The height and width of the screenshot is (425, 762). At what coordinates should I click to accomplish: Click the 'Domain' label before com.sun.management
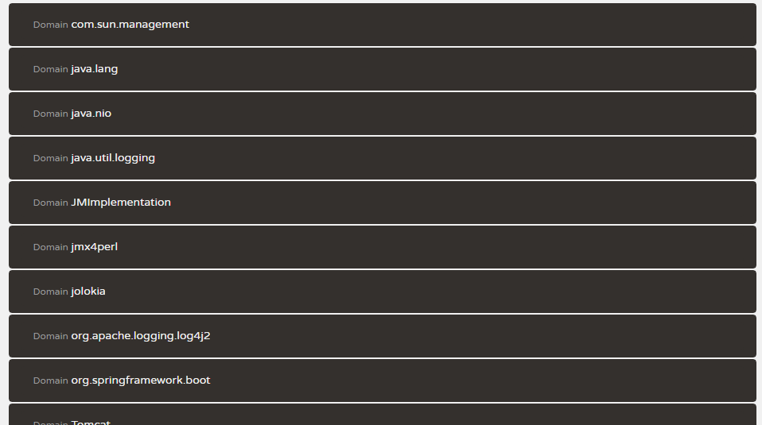(x=50, y=25)
